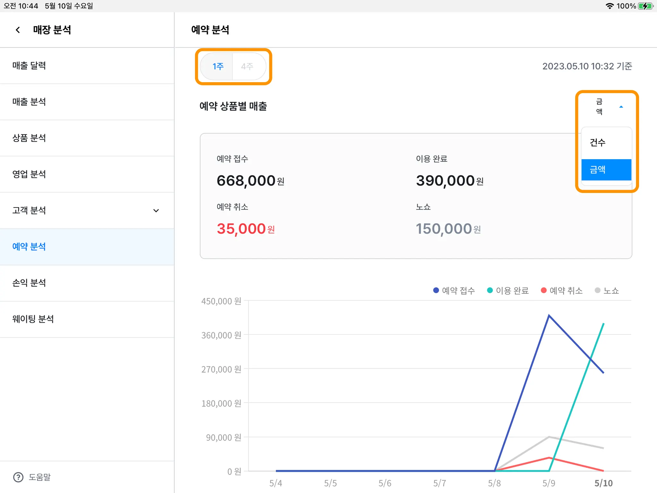
Task: Open the 도움말 help link
Action: click(40, 477)
